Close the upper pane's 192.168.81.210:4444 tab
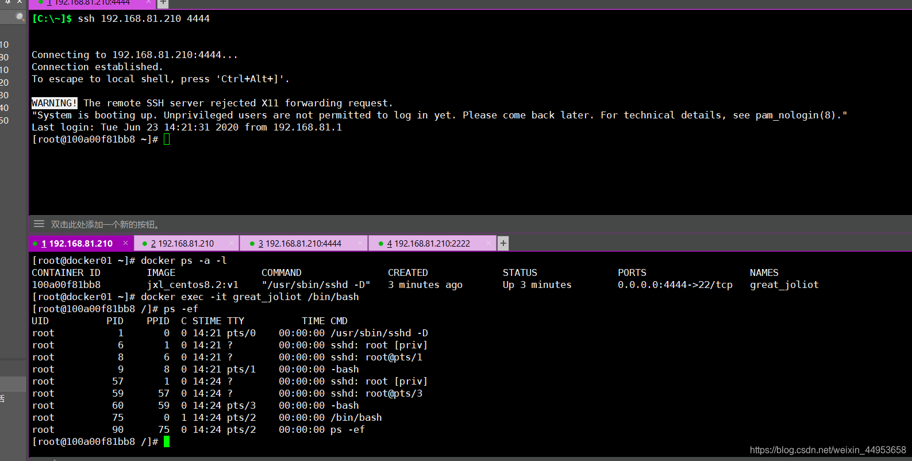912x461 pixels. 148,2
